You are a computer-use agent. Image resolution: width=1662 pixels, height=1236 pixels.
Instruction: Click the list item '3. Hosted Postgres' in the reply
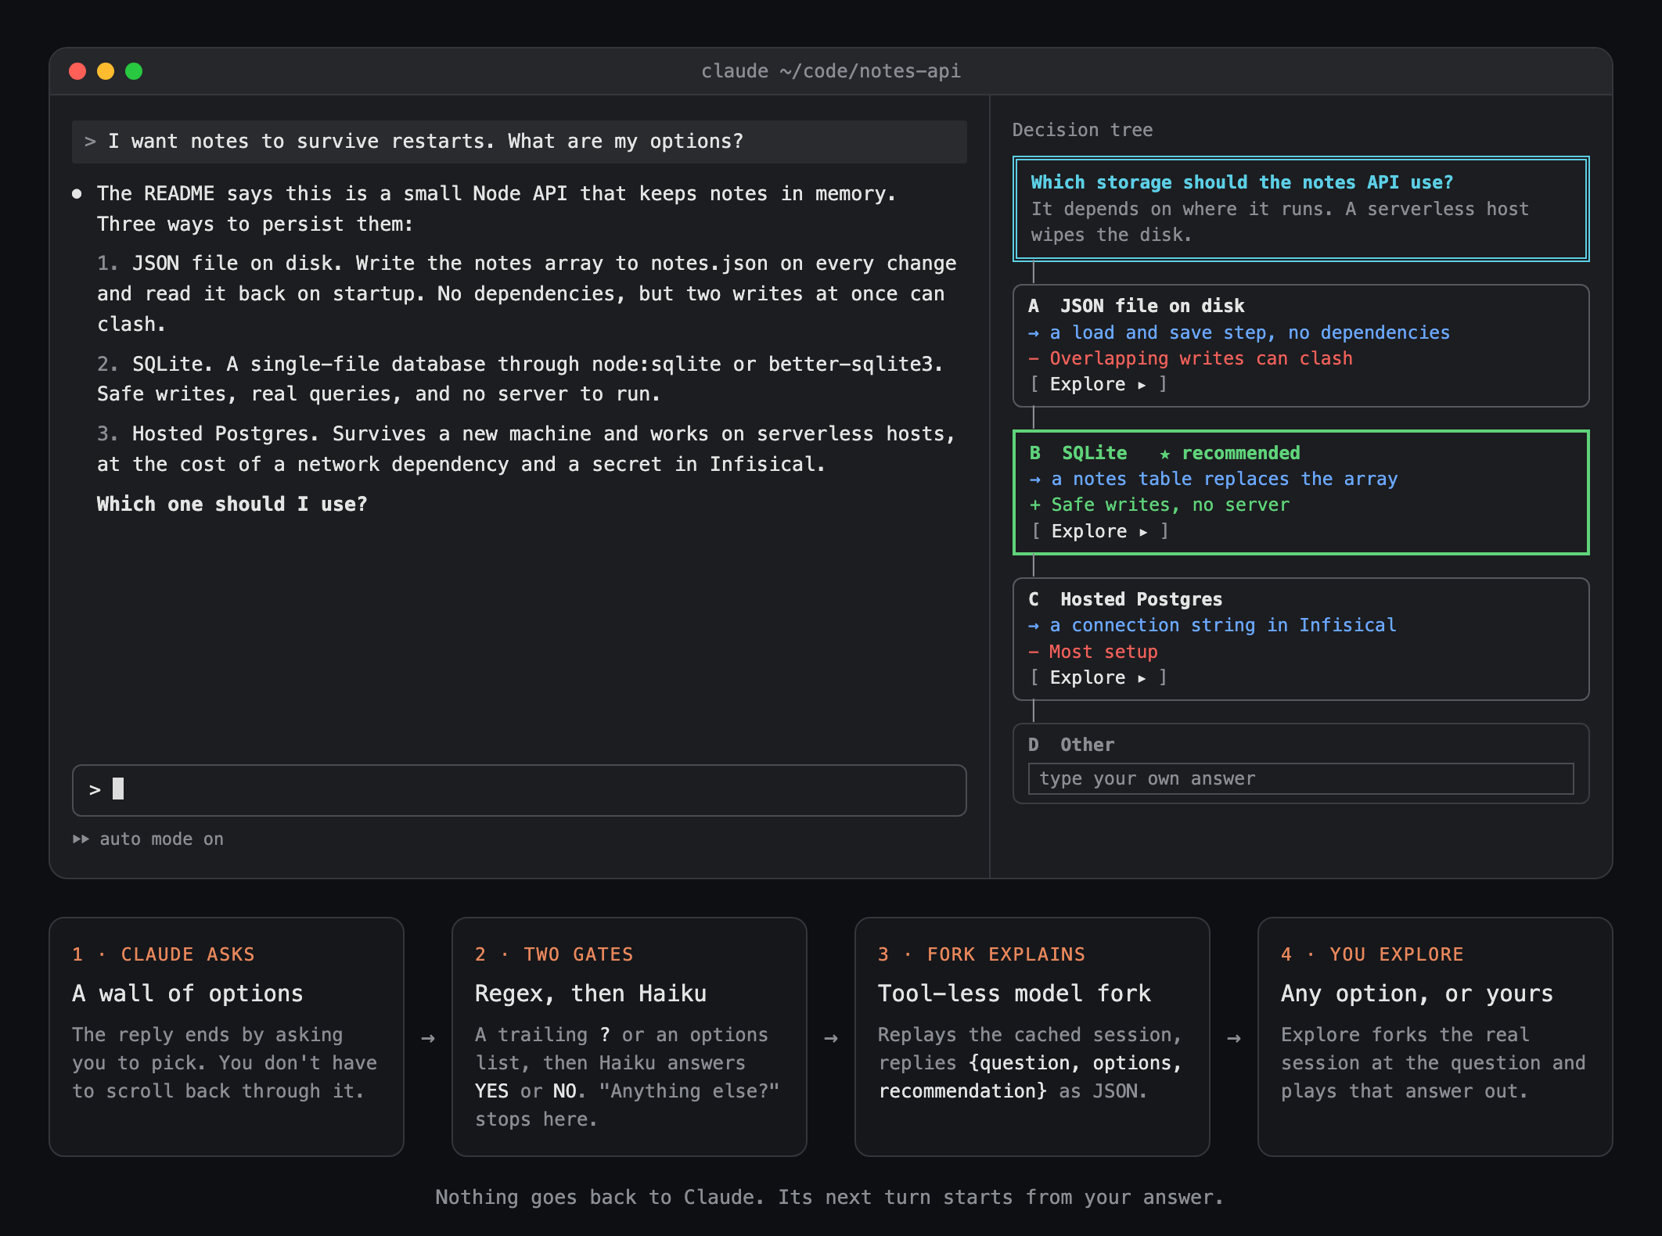[x=526, y=449]
